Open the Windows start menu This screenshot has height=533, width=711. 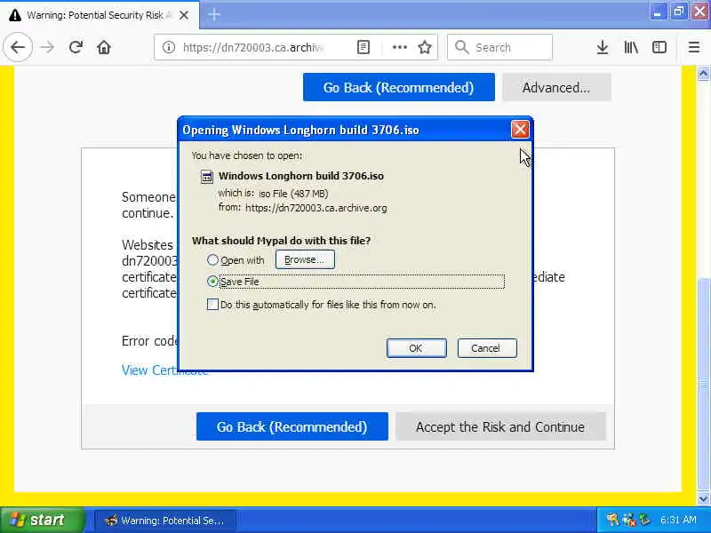[43, 520]
